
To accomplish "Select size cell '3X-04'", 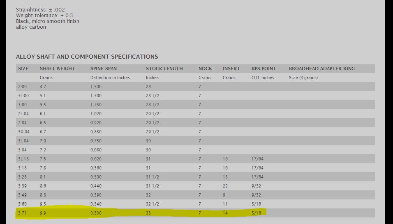I will click(x=23, y=132).
